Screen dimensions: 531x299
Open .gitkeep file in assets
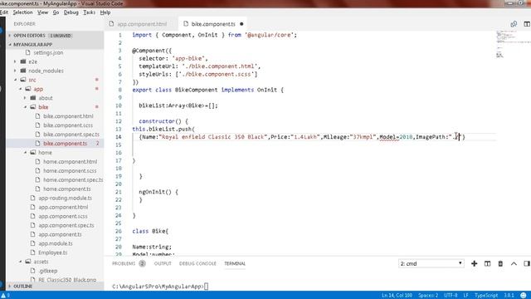[x=48, y=271]
